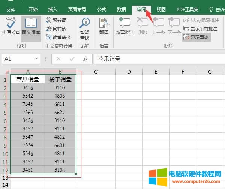Open the 同义词库 thesaurus tool
This screenshot has height=189, width=225.
pos(31,26)
